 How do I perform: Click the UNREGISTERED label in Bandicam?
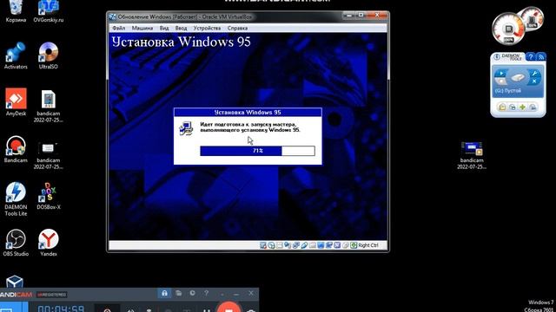(52, 295)
